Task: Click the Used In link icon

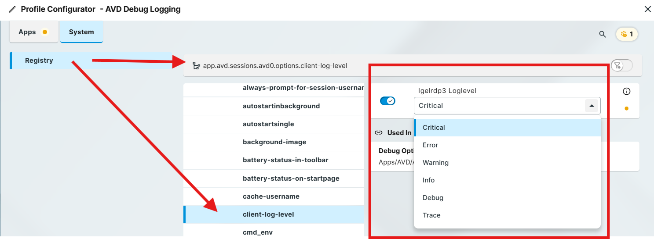Action: point(378,132)
